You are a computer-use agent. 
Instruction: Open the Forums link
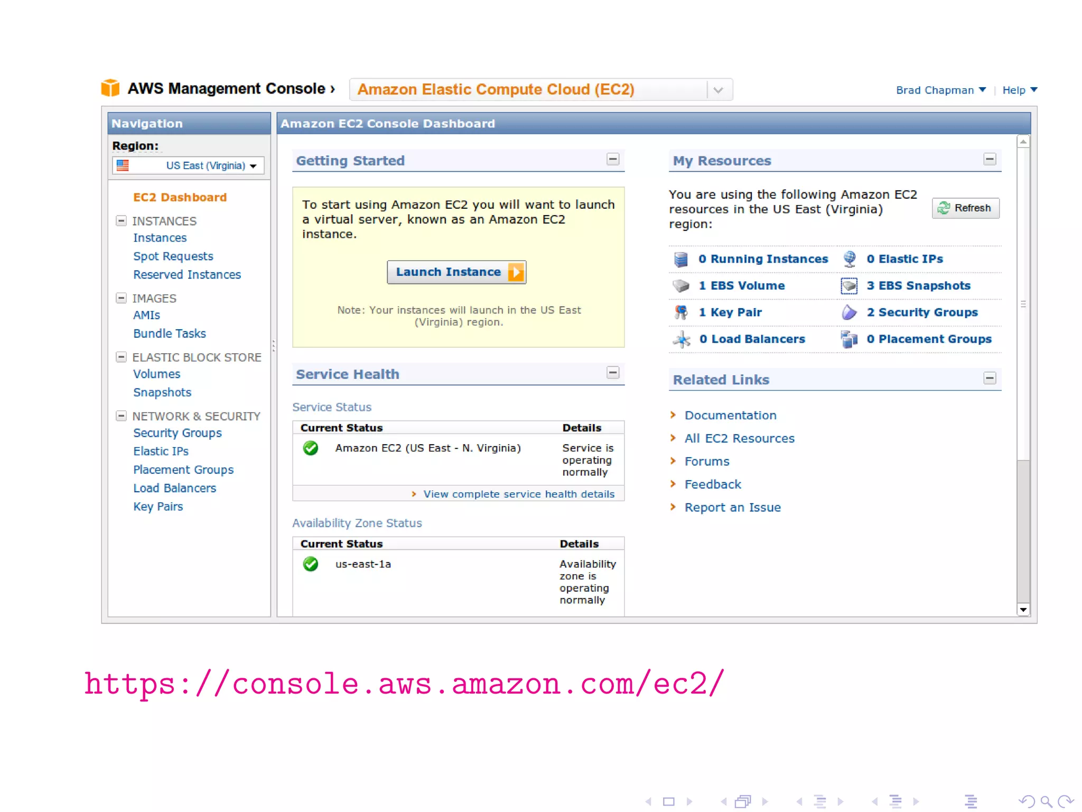707,462
